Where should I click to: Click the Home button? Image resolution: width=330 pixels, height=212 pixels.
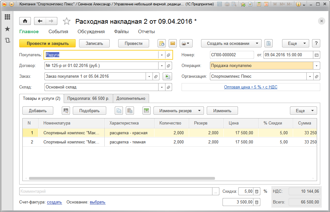click(x=25, y=21)
